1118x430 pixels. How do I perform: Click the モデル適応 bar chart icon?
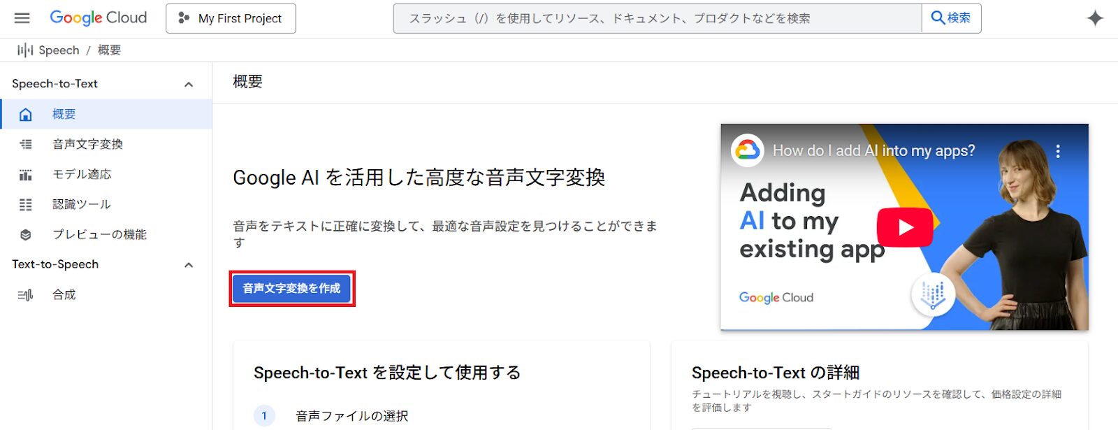26,174
